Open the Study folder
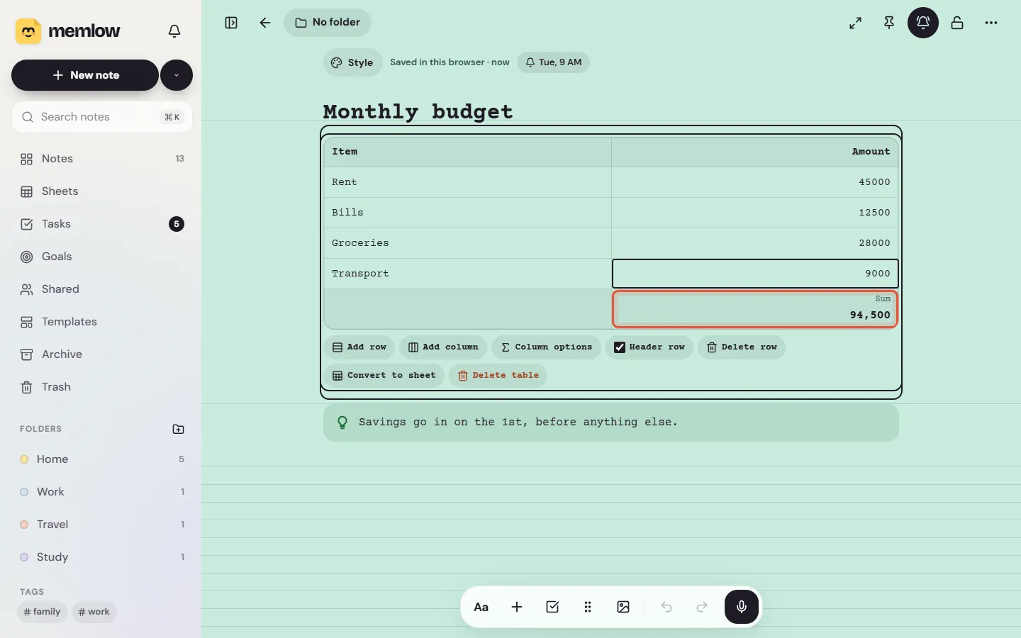This screenshot has width=1021, height=638. (x=102, y=557)
